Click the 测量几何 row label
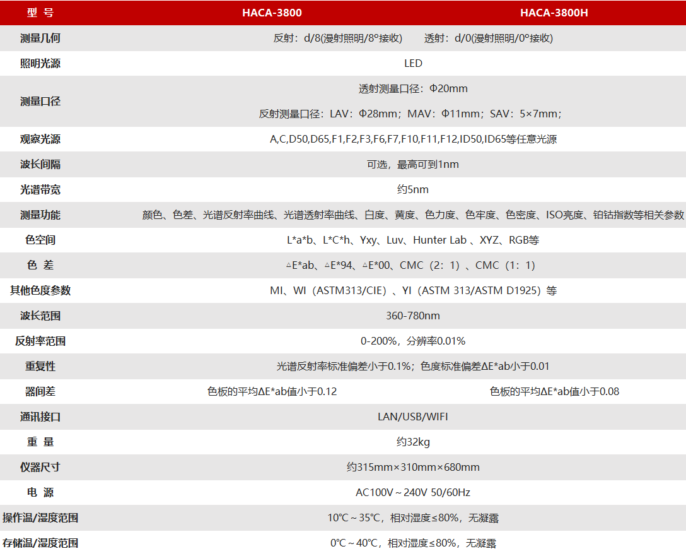The width and height of the screenshot is (686, 556). point(40,38)
